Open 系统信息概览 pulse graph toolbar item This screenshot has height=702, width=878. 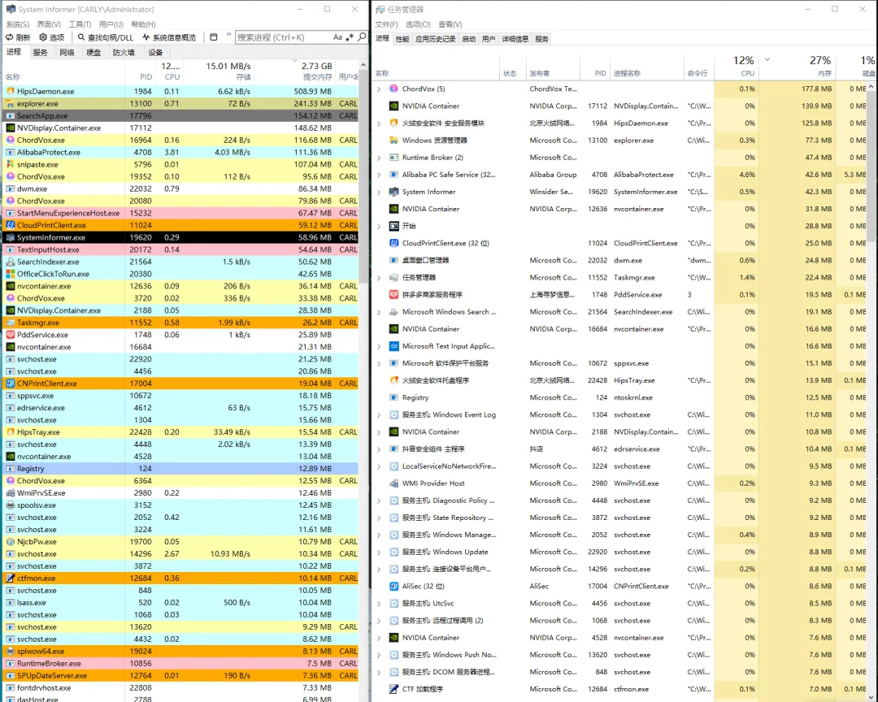pyautogui.click(x=146, y=37)
